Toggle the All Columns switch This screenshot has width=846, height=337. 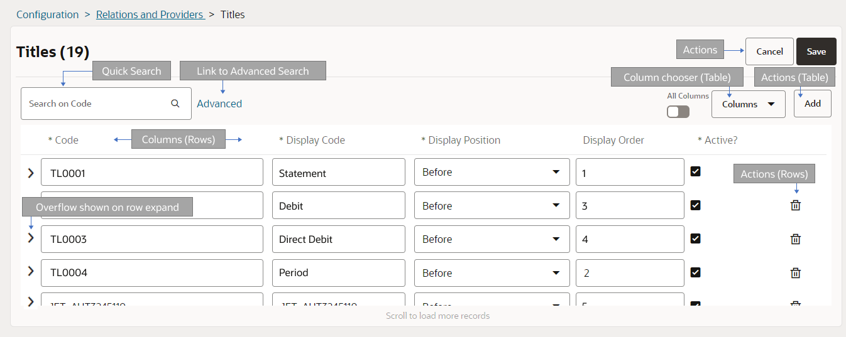click(x=678, y=112)
